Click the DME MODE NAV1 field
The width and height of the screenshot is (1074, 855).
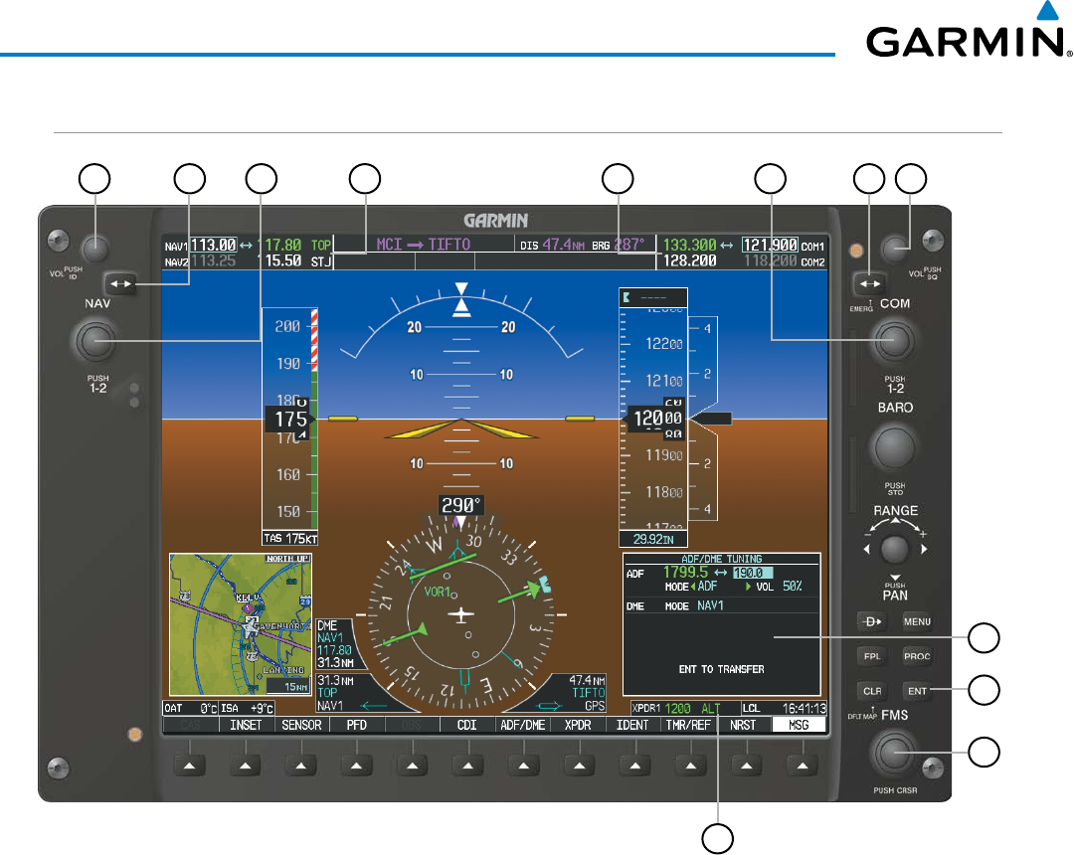710,605
